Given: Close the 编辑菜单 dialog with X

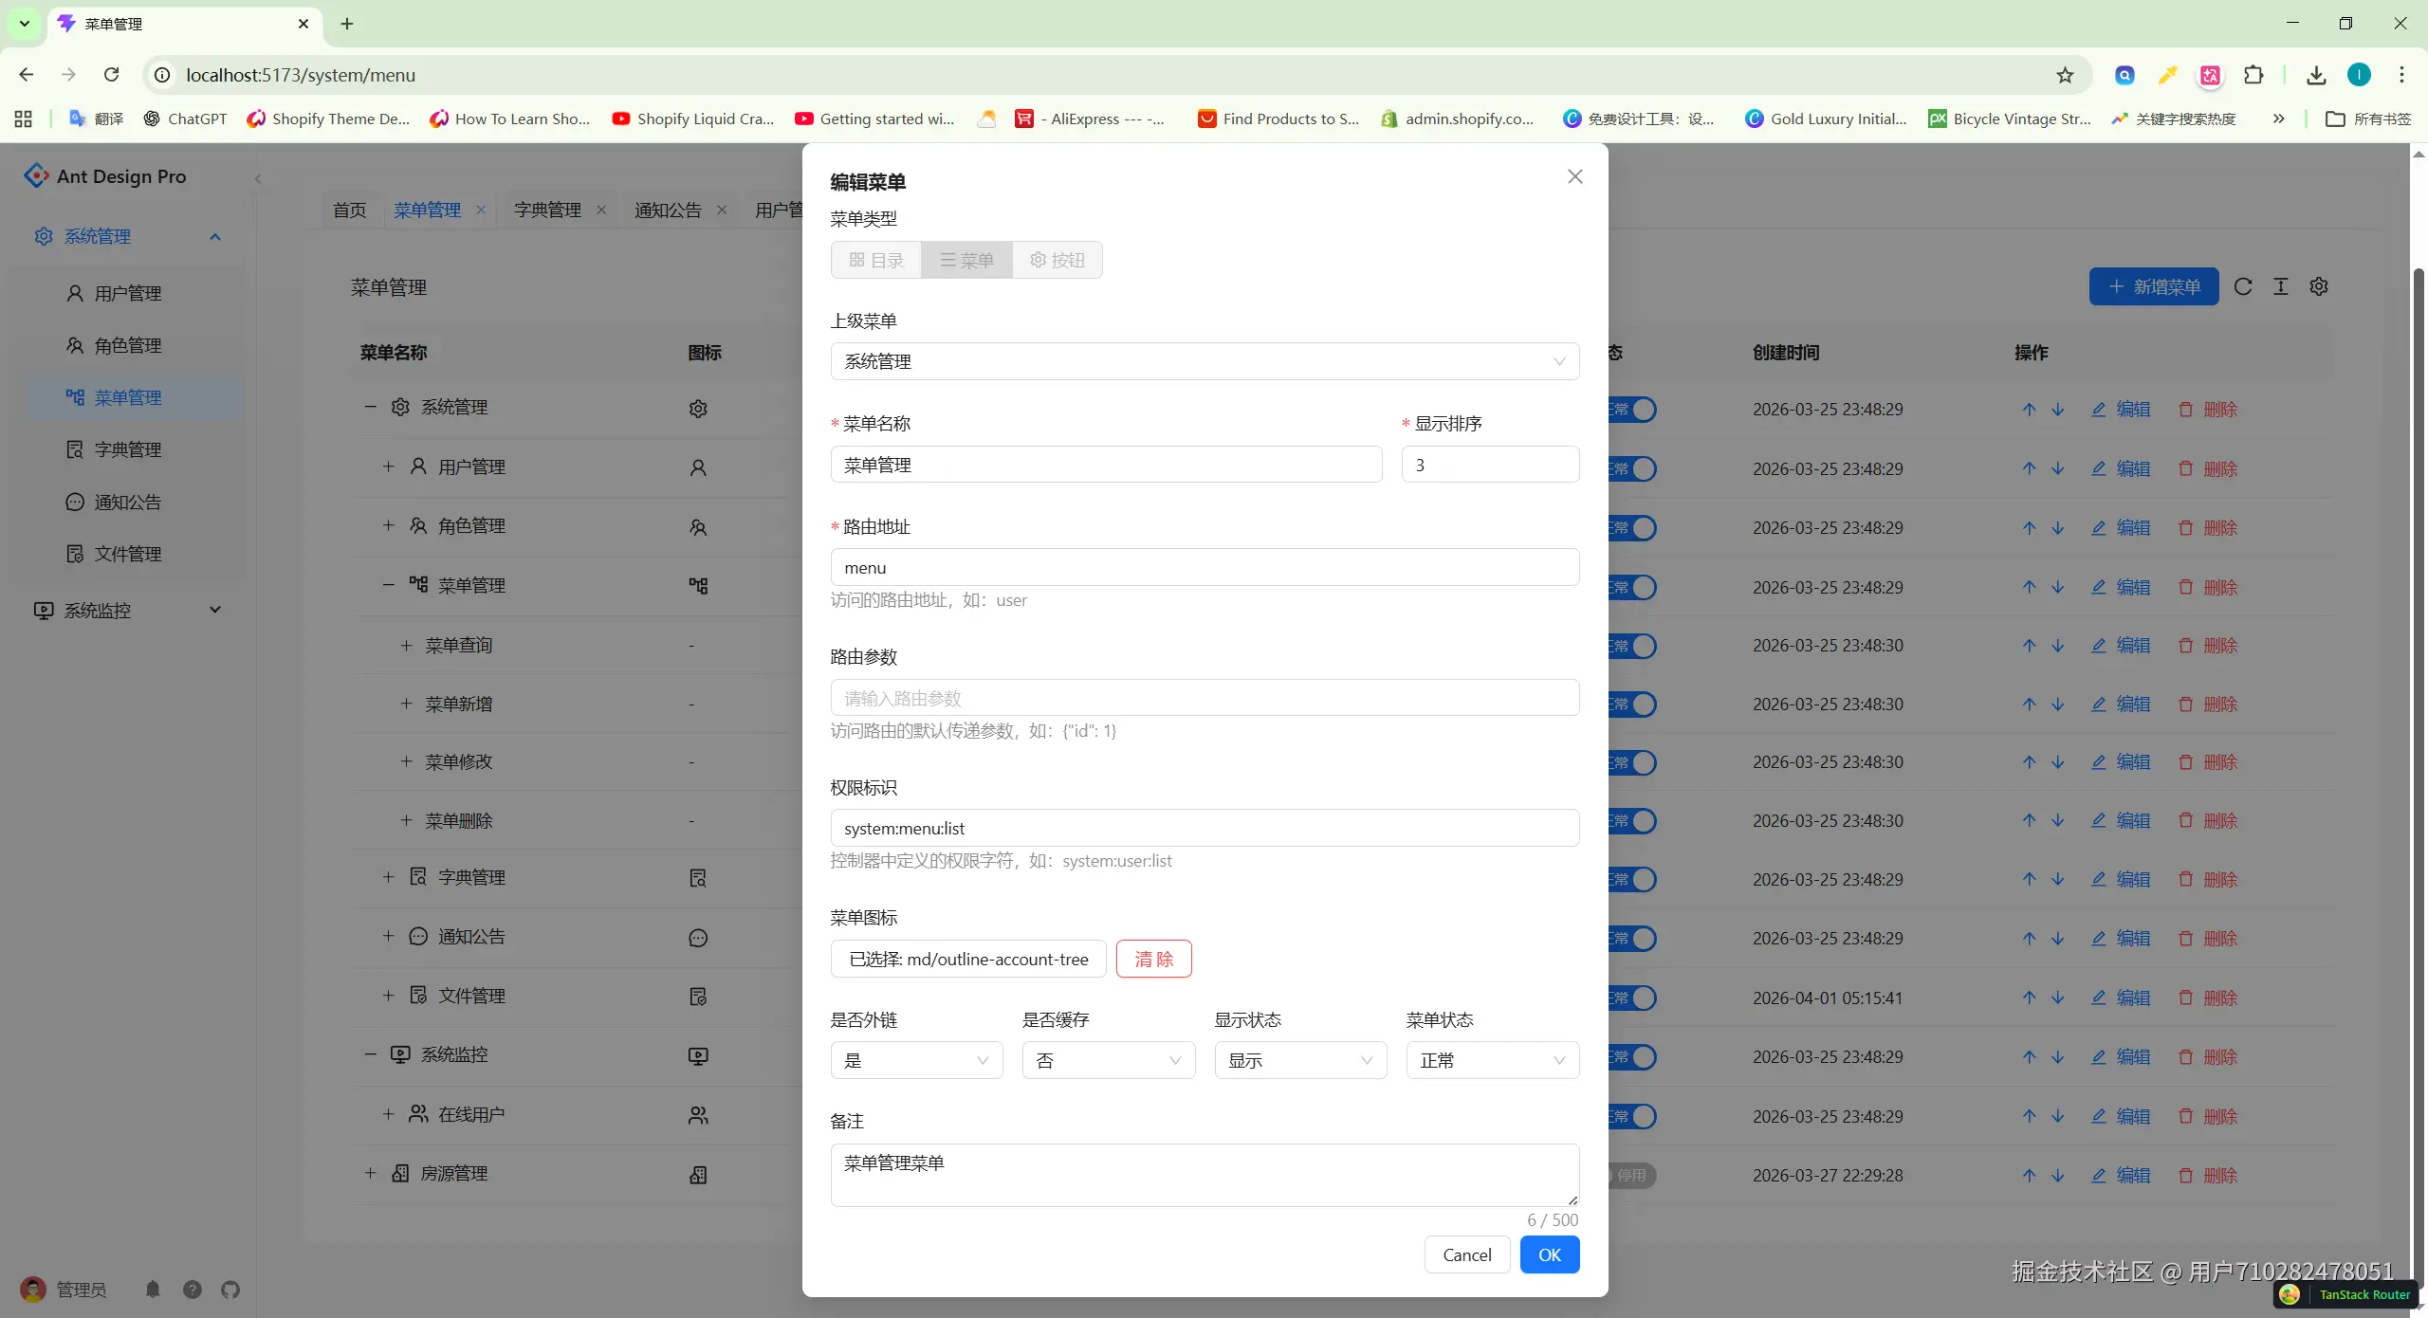Looking at the screenshot, I should (x=1574, y=177).
